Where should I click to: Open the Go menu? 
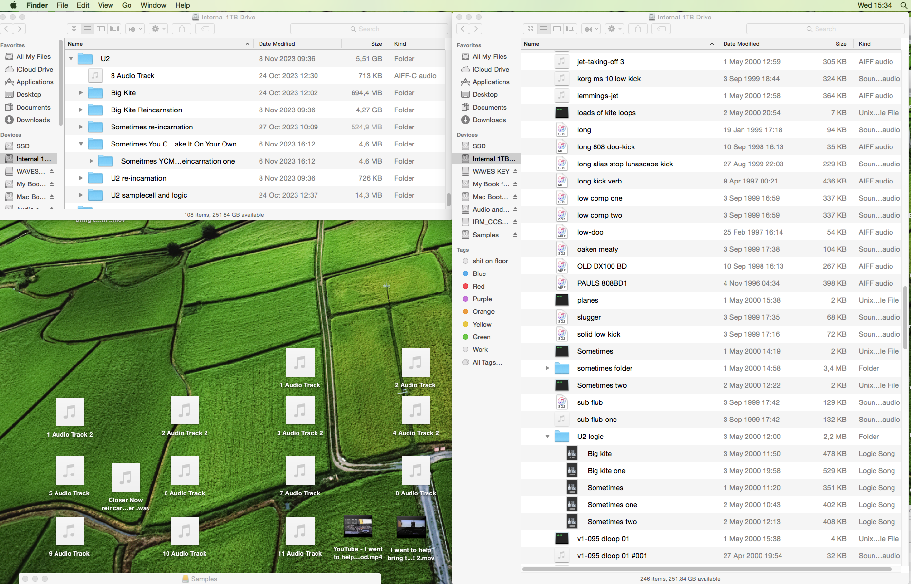coord(127,5)
